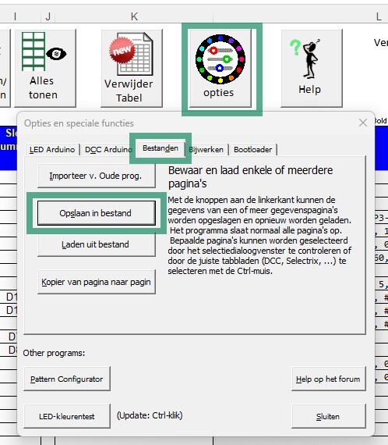This screenshot has height=445, width=388.
Task: Switch to the DCC Arduino tab
Action: point(108,150)
